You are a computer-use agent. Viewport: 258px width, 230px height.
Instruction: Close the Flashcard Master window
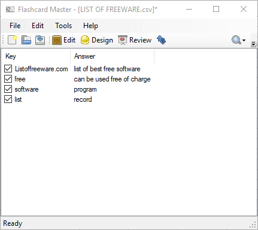click(x=244, y=9)
